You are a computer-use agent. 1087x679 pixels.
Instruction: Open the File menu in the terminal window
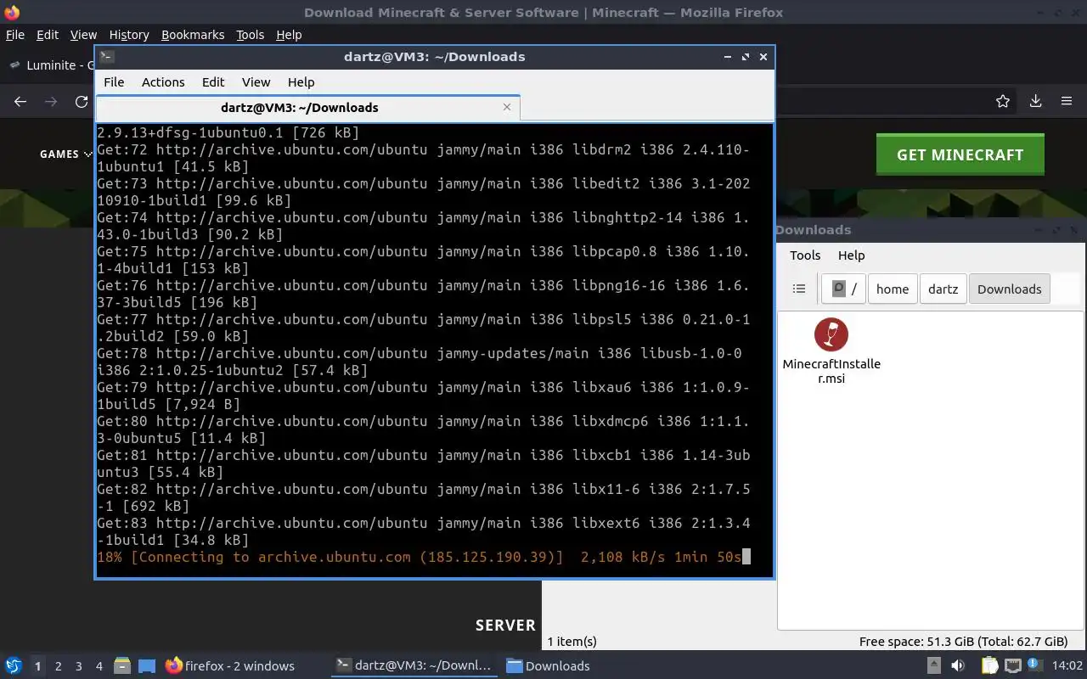(x=114, y=82)
